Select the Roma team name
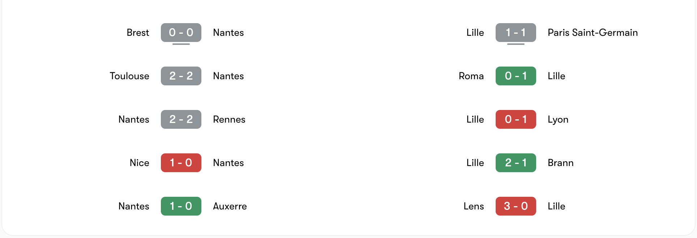 click(471, 76)
